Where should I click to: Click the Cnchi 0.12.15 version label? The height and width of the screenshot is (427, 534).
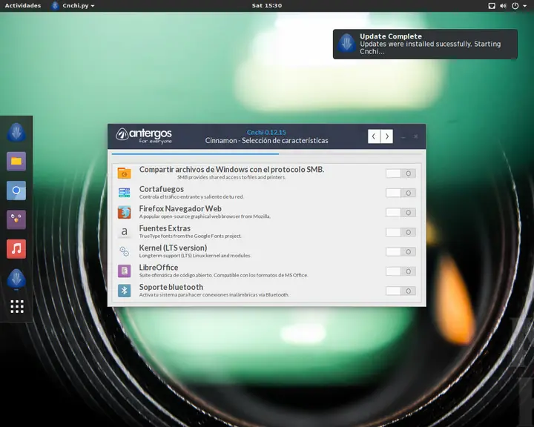pyautogui.click(x=266, y=133)
